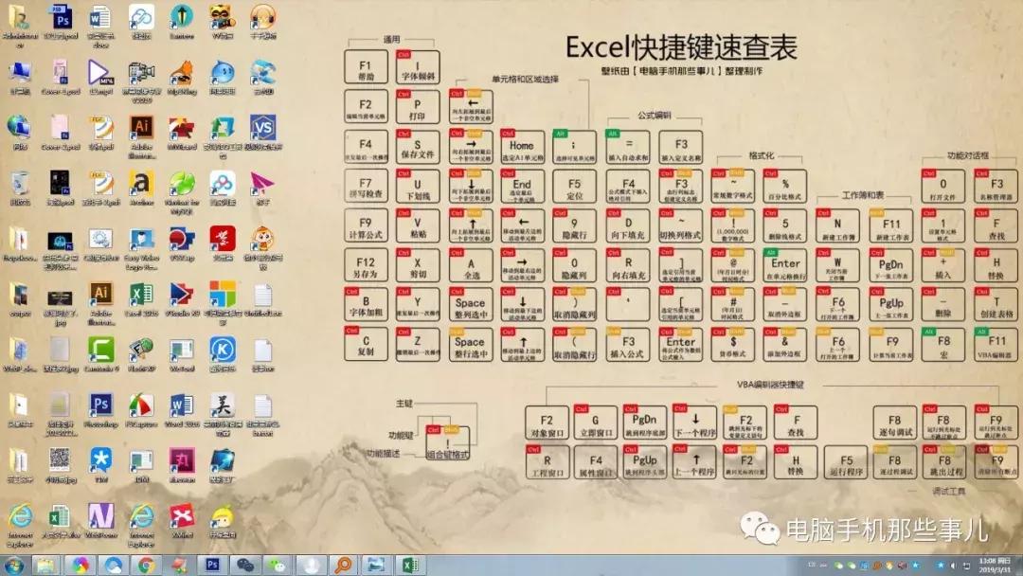The width and height of the screenshot is (1023, 576).
Task: Launch Internet Explorer from the desktop
Action: (x=19, y=517)
